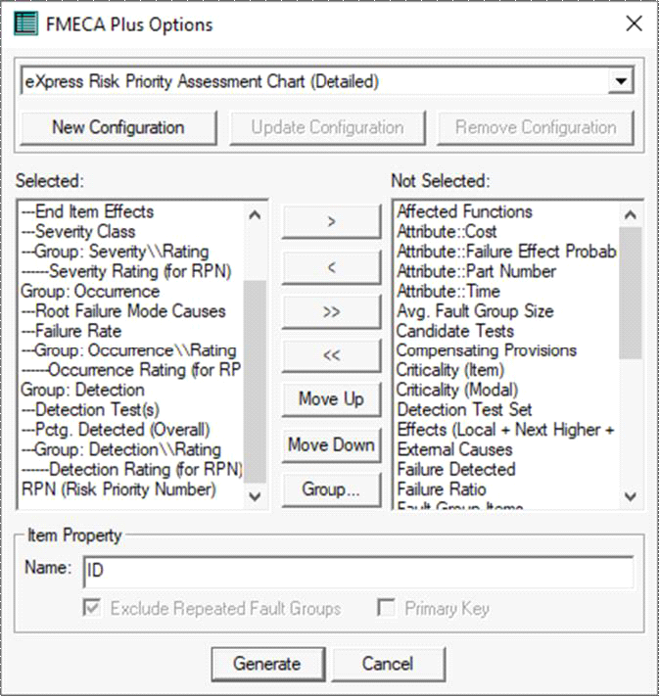The image size is (660, 697).
Task: Click the single right arrow move button
Action: [331, 221]
